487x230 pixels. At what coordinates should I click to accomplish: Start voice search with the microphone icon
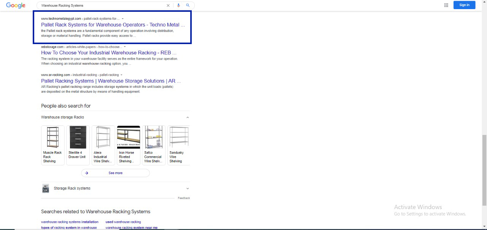178,5
